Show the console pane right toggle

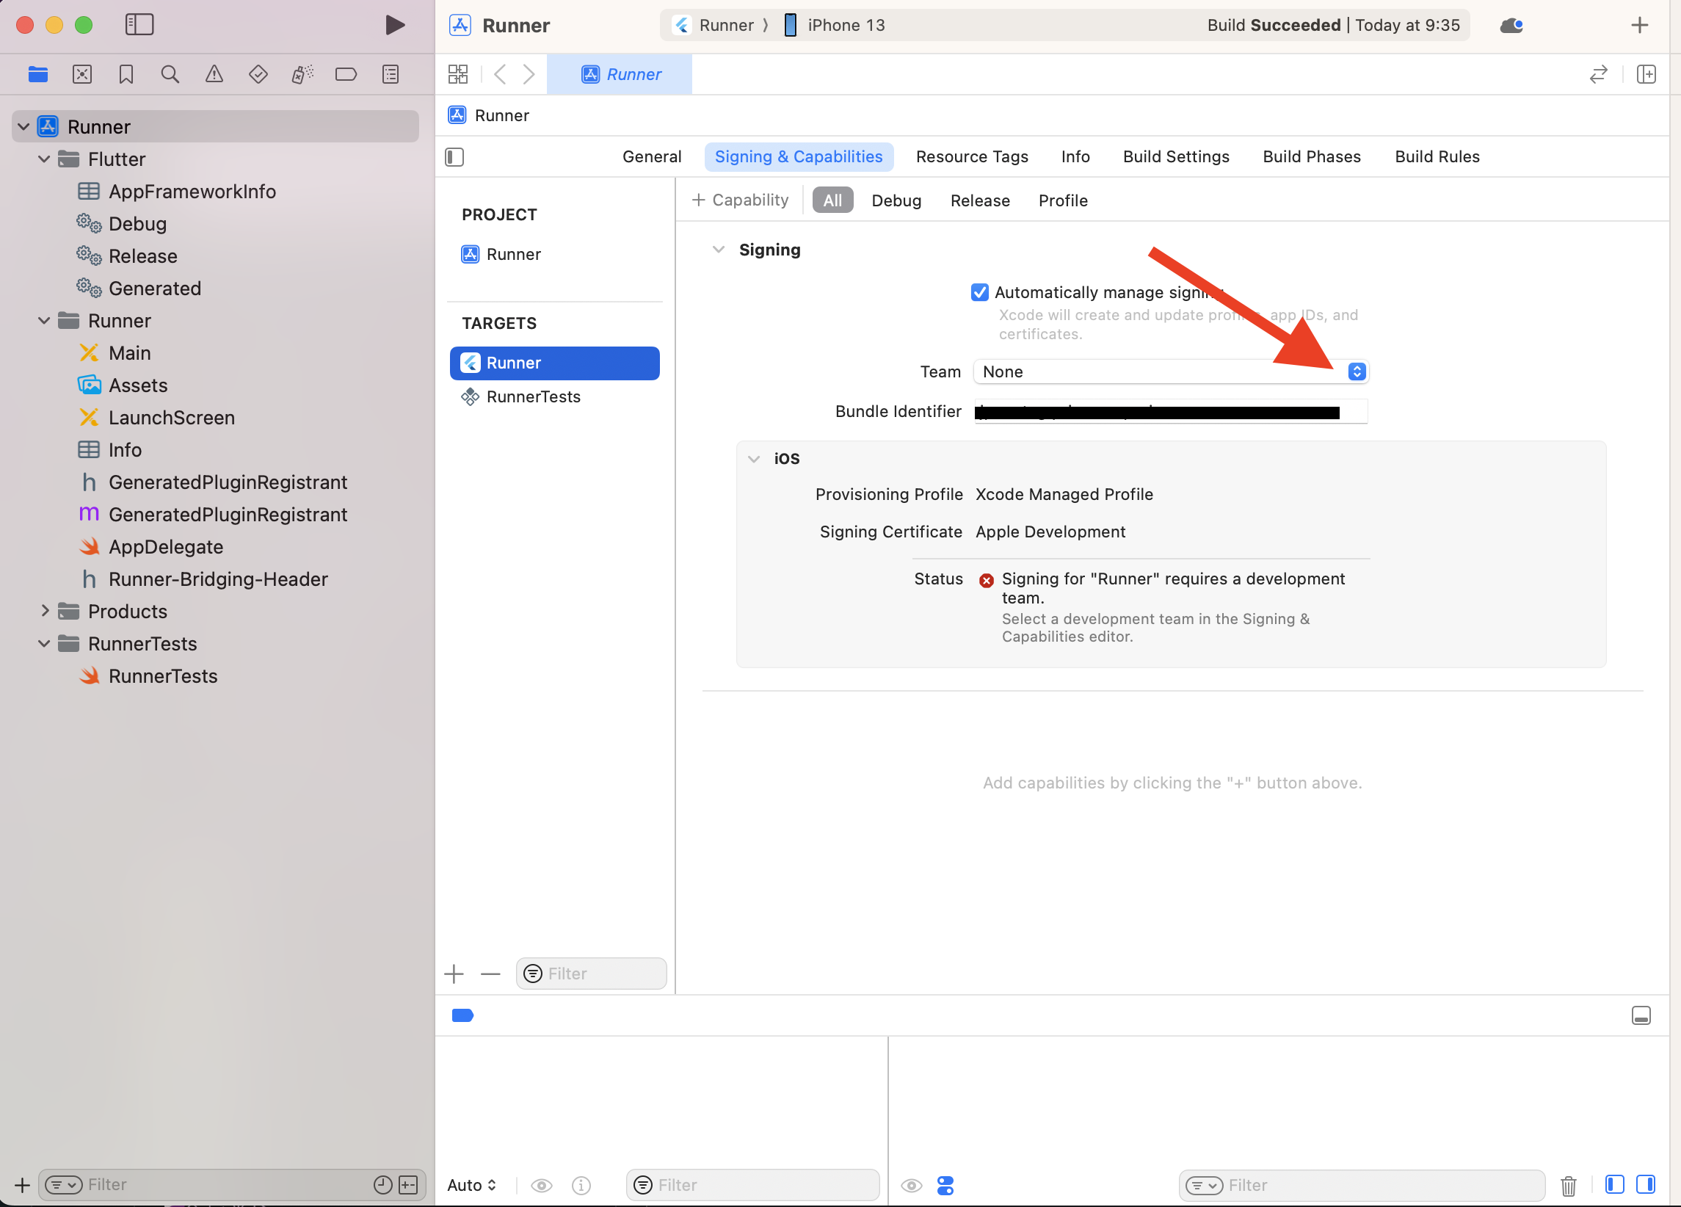1646,1185
